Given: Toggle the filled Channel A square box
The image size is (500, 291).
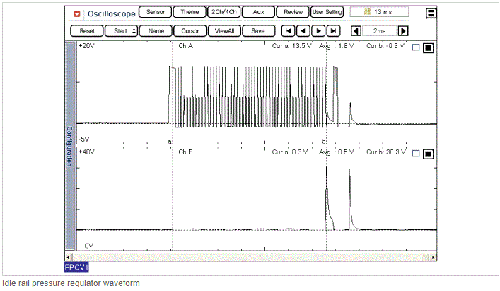Looking at the screenshot, I should tap(428, 47).
